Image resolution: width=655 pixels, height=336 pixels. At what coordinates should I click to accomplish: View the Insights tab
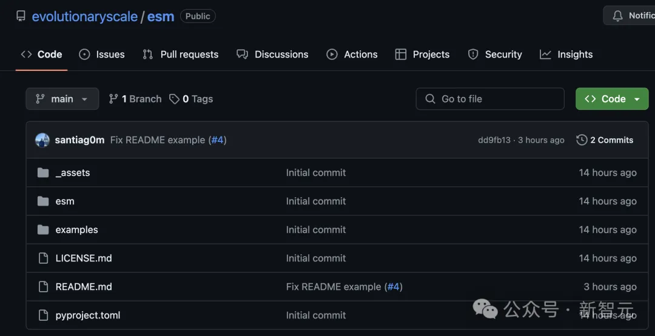tap(566, 55)
